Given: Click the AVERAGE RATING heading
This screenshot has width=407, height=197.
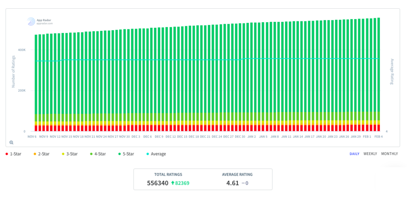Looking at the screenshot, I should pos(237,174).
